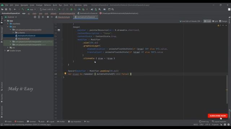231x129 pixels.
Task: Expand the ui.theme package node
Action: pyautogui.click(x=13, y=33)
